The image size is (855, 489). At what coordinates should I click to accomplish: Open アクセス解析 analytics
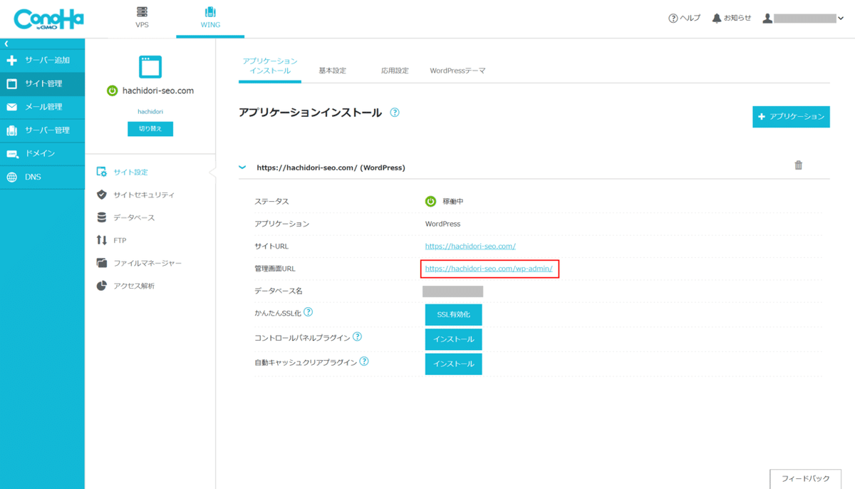click(125, 286)
